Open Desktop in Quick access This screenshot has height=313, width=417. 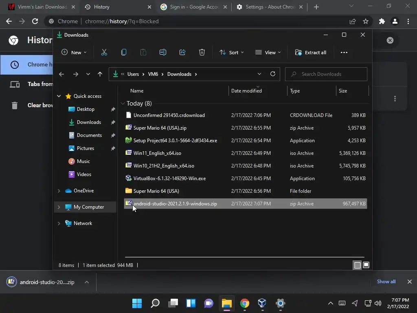click(x=86, y=109)
